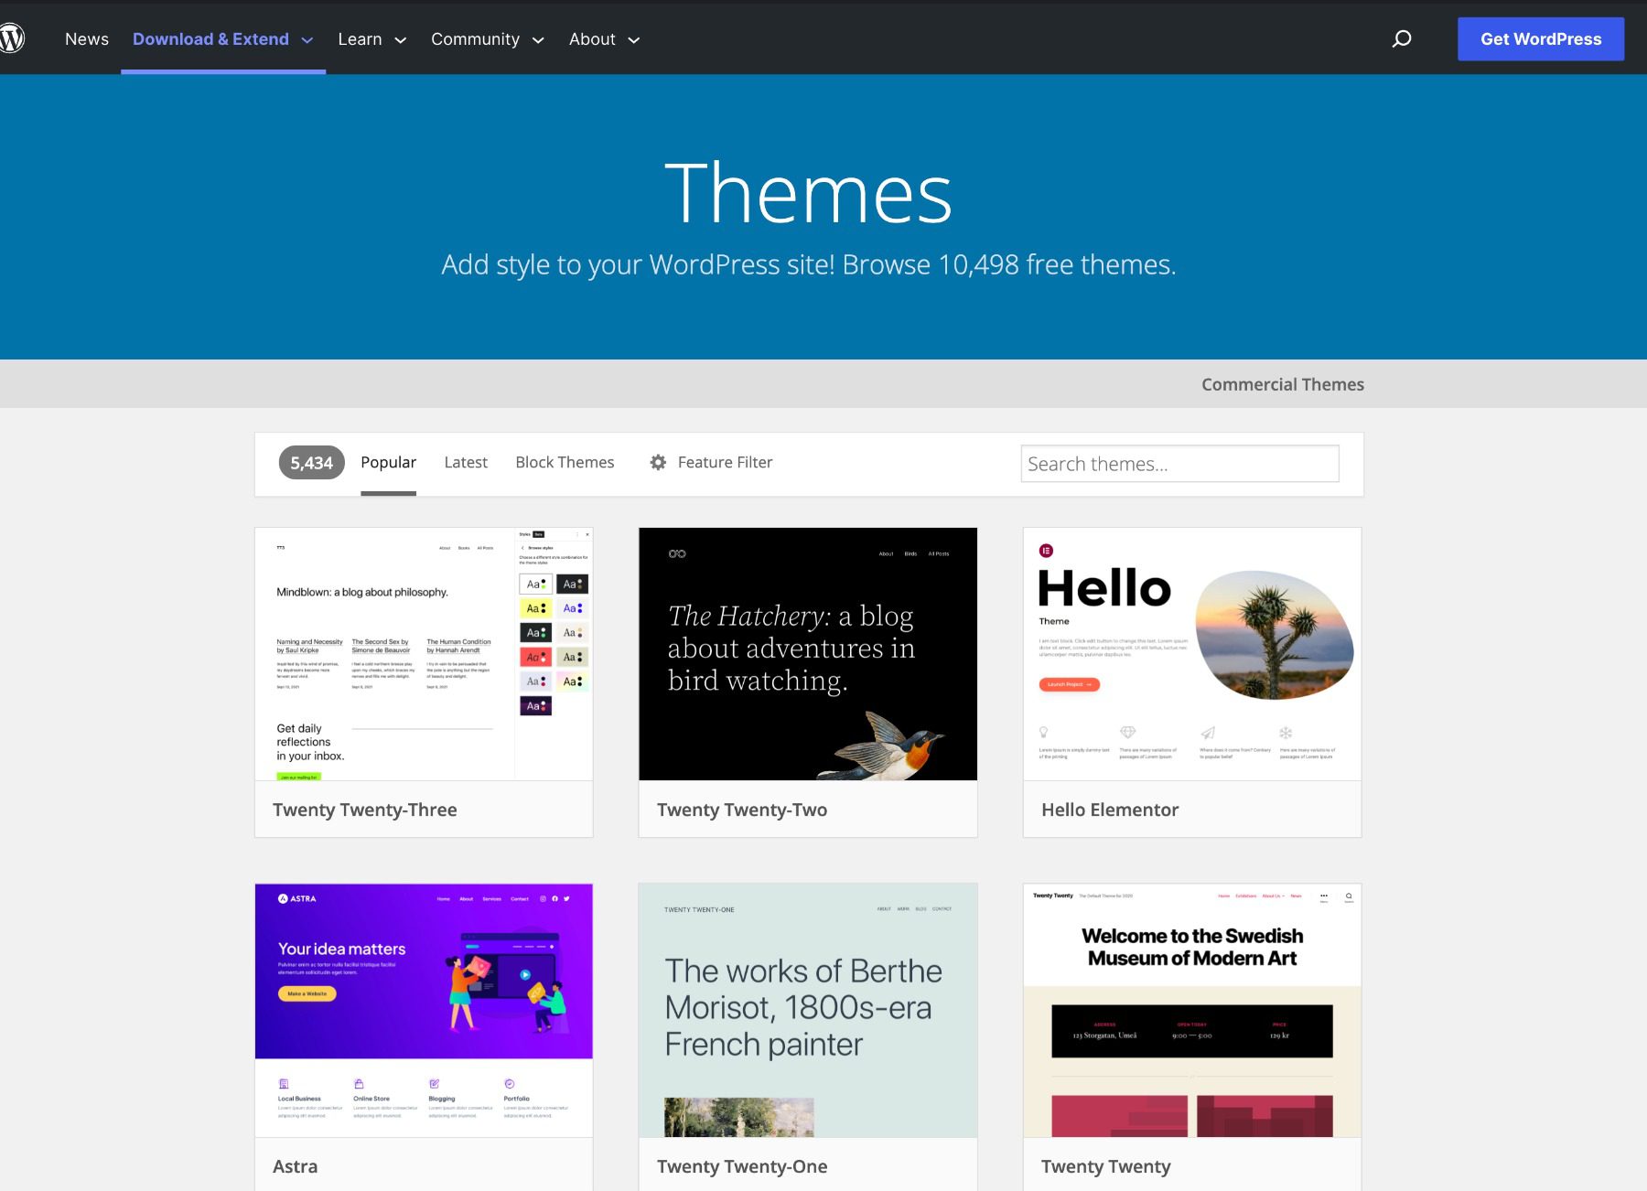Image resolution: width=1647 pixels, height=1191 pixels.
Task: Click the Feature Filter gear icon
Action: (657, 463)
